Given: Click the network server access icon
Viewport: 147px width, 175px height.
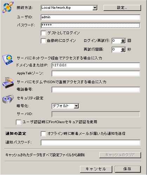Looking at the screenshot, I should pyautogui.click(x=8, y=59).
